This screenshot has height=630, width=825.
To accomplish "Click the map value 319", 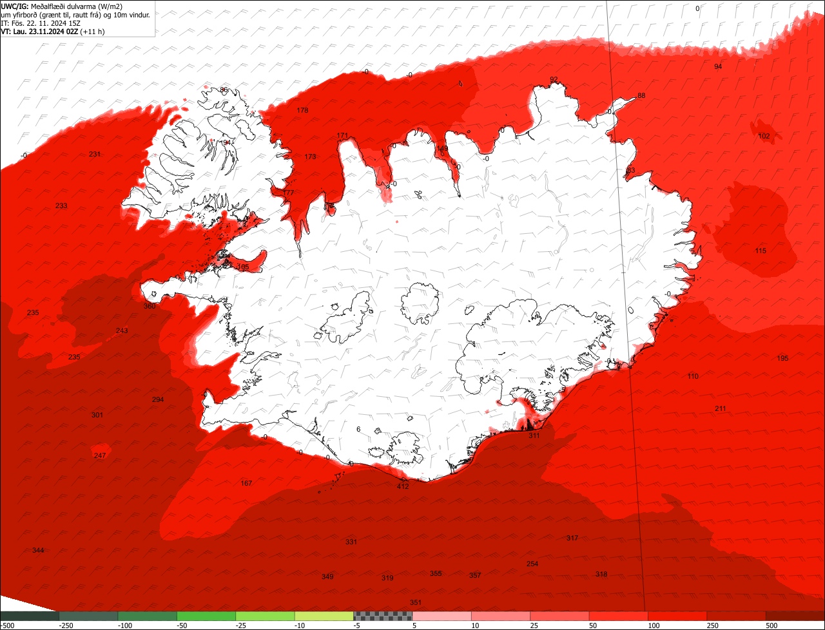I will click(x=387, y=578).
